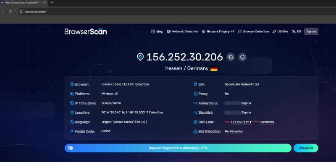Click the robot icon beside Bot Detection

click(x=195, y=131)
